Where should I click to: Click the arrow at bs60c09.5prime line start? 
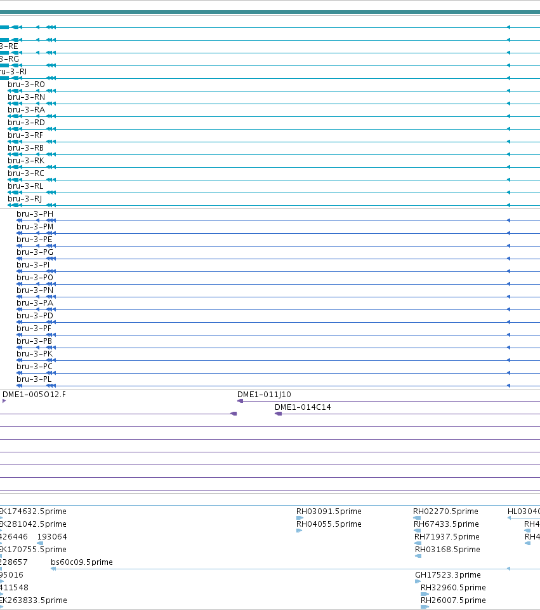coord(53,569)
